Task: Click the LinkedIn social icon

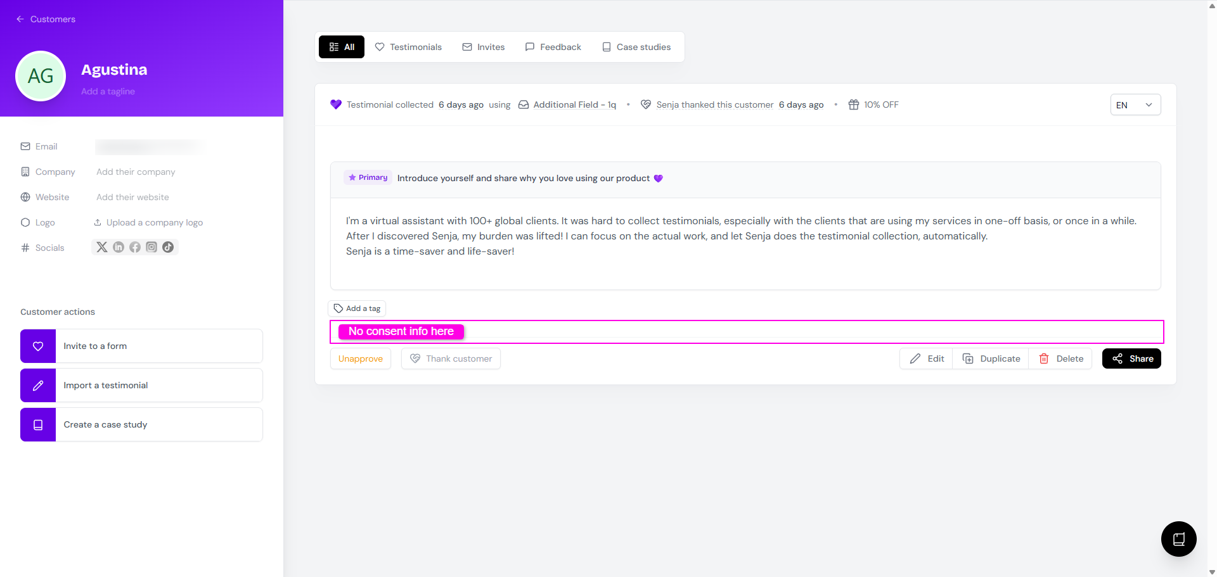Action: 119,247
